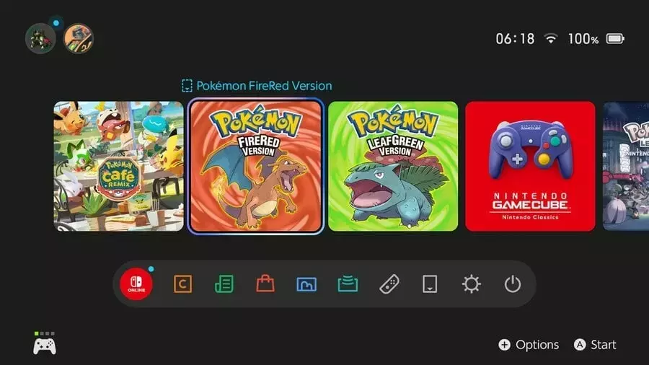649x365 pixels.
Task: Launch the Pokémon Café ReMix tile
Action: (118, 166)
